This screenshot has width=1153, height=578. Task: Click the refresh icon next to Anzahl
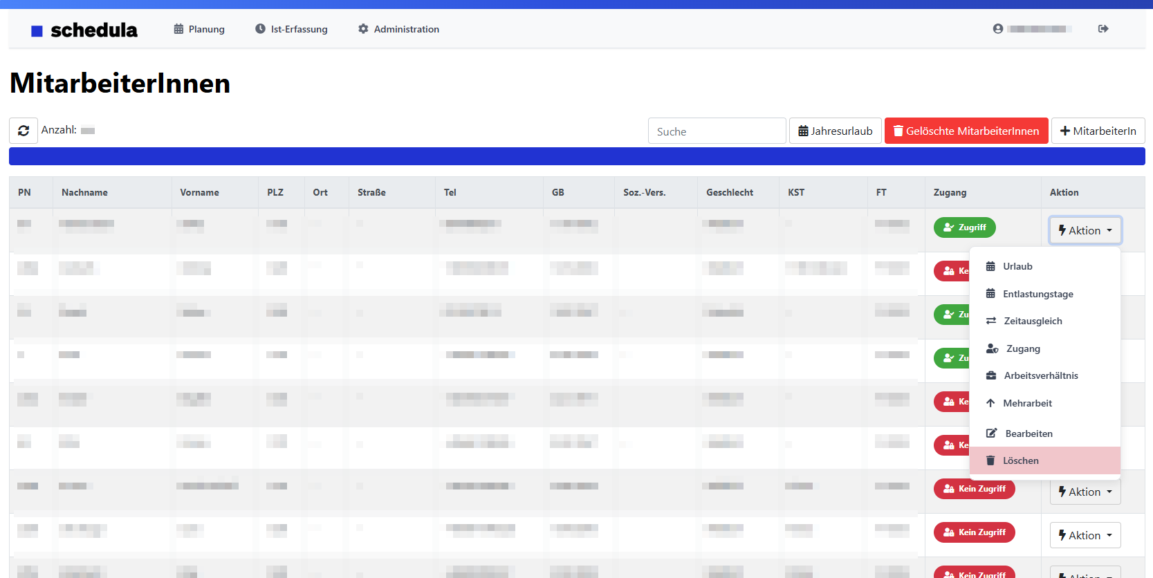(x=24, y=131)
